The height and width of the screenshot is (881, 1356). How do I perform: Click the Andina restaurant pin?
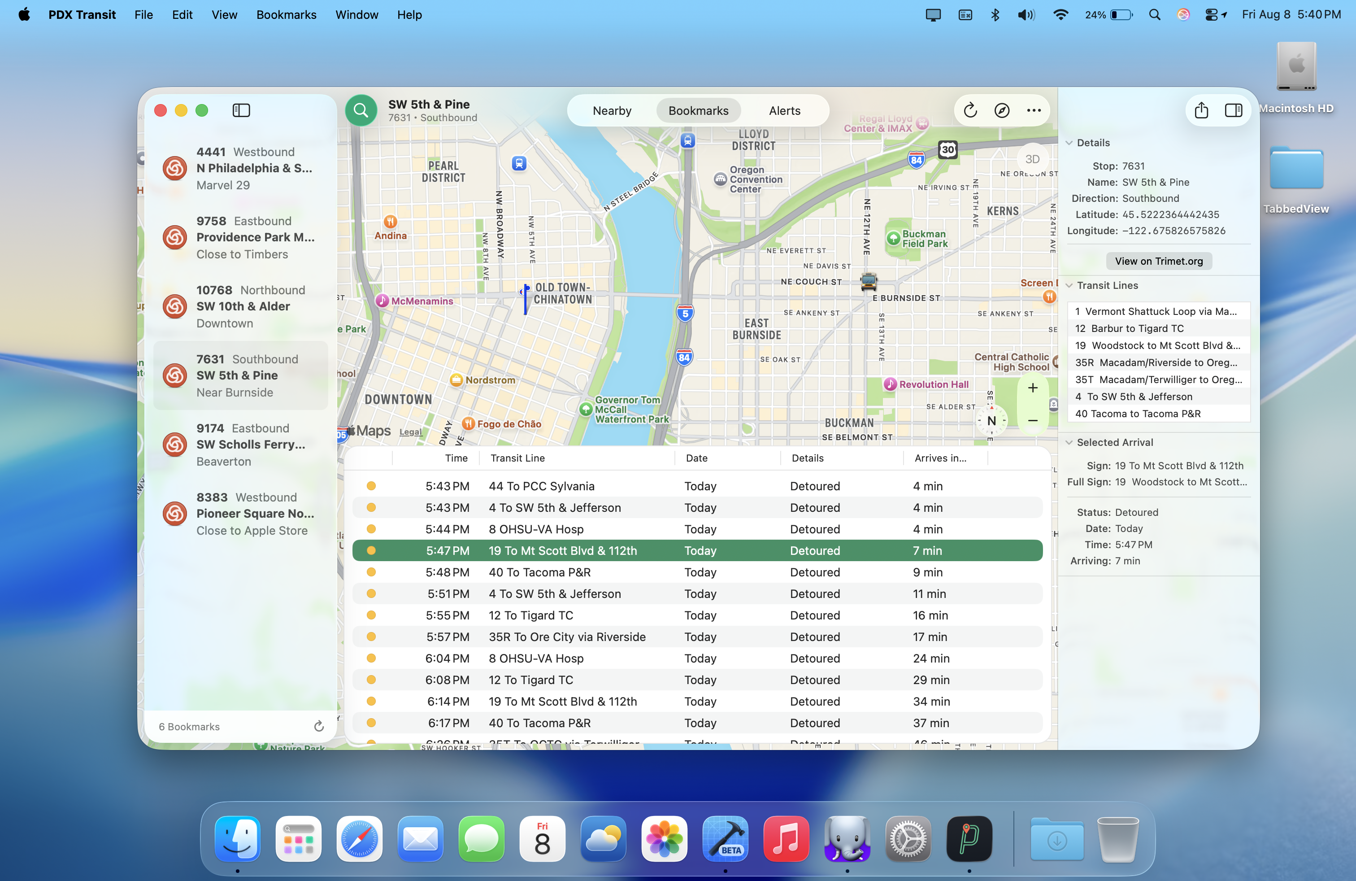pyautogui.click(x=390, y=222)
